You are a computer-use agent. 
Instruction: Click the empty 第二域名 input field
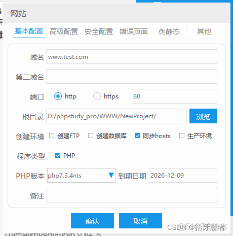coord(132,76)
